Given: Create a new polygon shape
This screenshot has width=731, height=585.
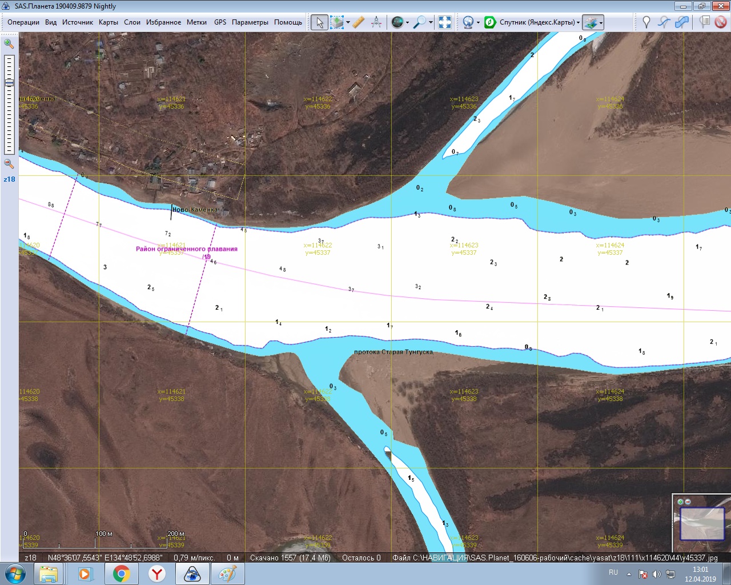Looking at the screenshot, I should [682, 22].
